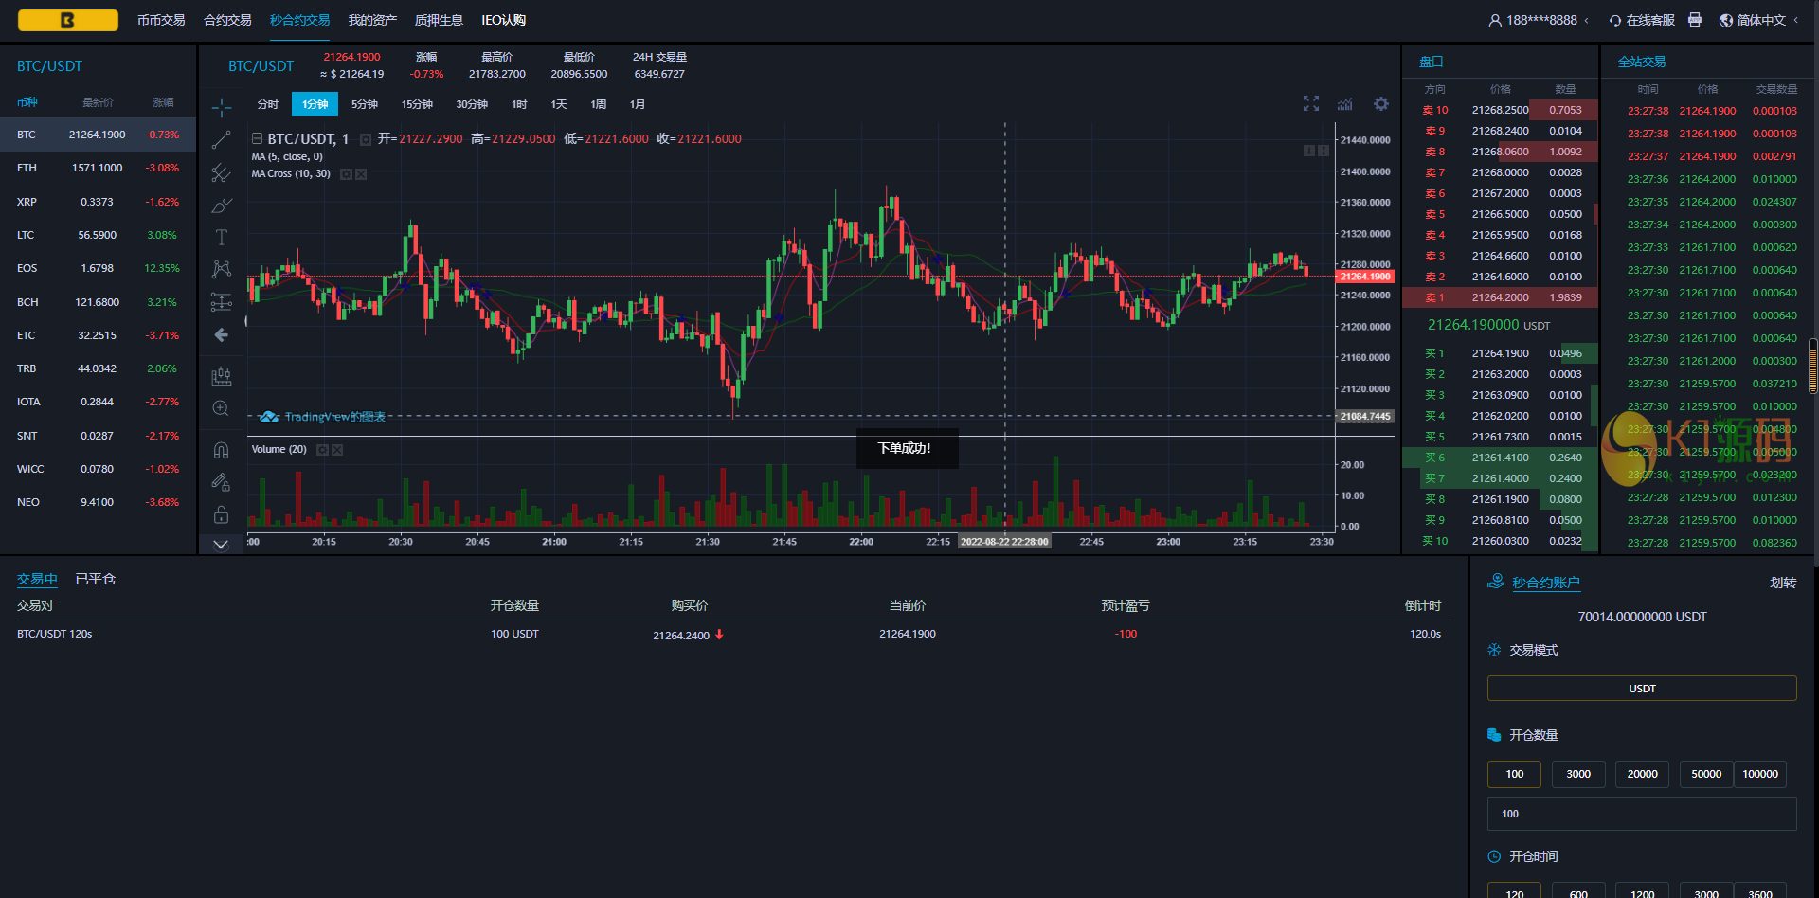Enable magnet mode in chart toolbar
Viewport: 1819px width, 898px height.
[221, 450]
